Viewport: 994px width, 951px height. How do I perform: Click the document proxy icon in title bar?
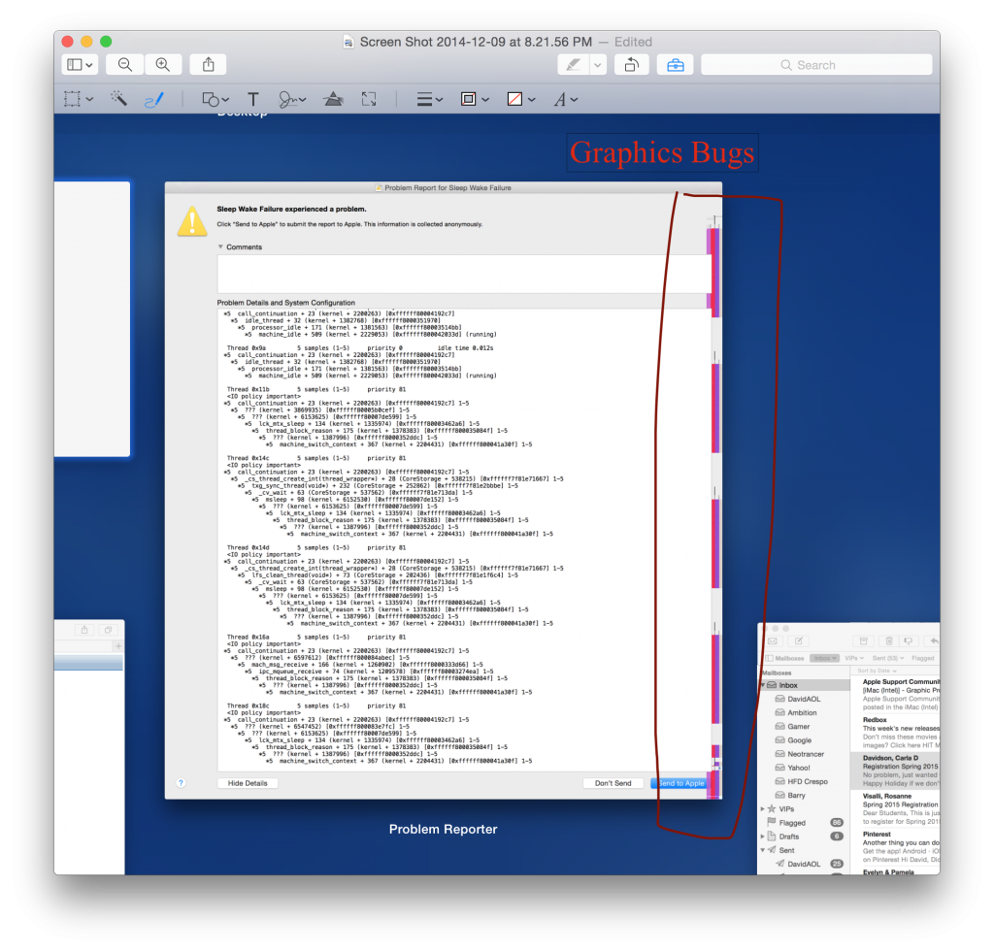click(x=348, y=43)
